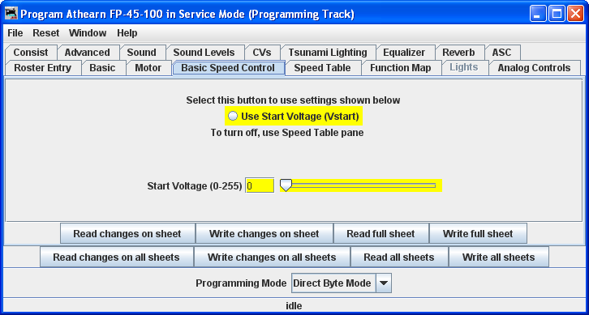Open the Programming Mode dropdown arrow

click(383, 283)
